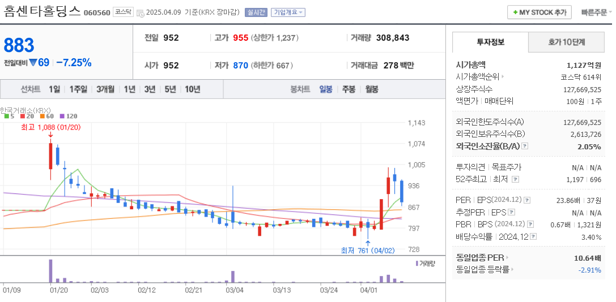Click the 저가 value 870
The width and height of the screenshot is (616, 302).
tap(241, 66)
